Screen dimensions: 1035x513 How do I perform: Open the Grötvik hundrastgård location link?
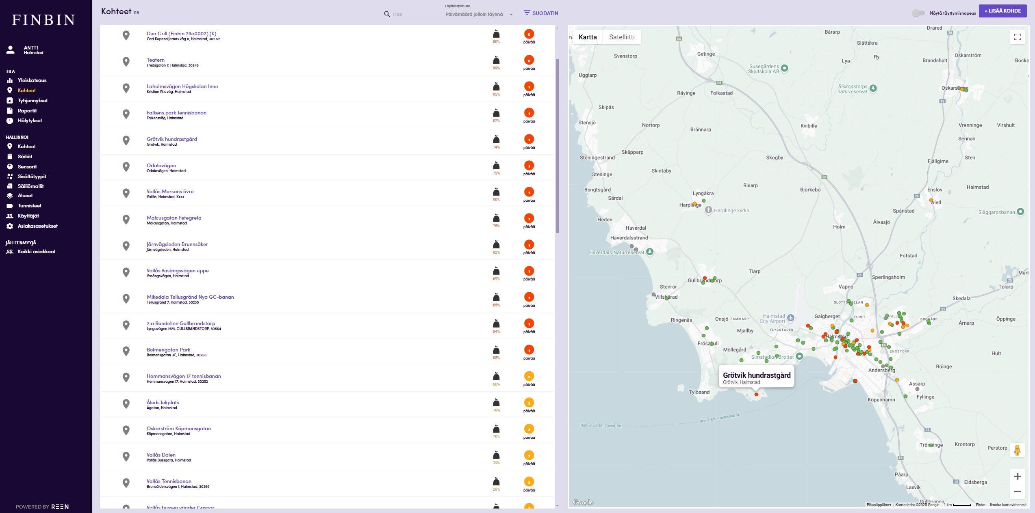[x=171, y=139]
